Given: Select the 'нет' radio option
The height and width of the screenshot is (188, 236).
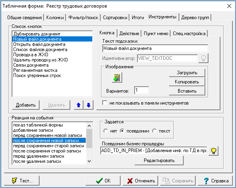Looking at the screenshot, I should click(x=106, y=131).
